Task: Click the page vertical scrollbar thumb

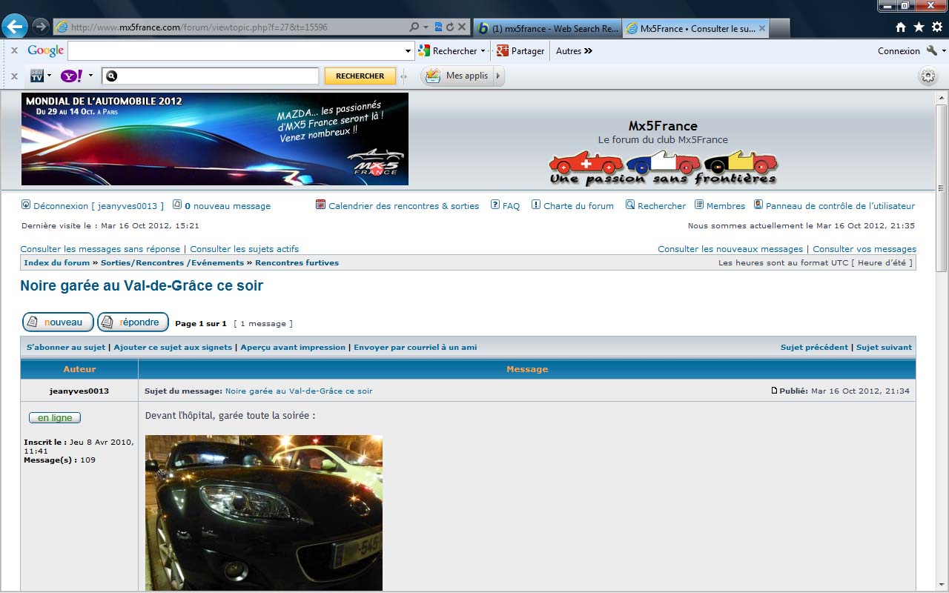Action: (942, 188)
